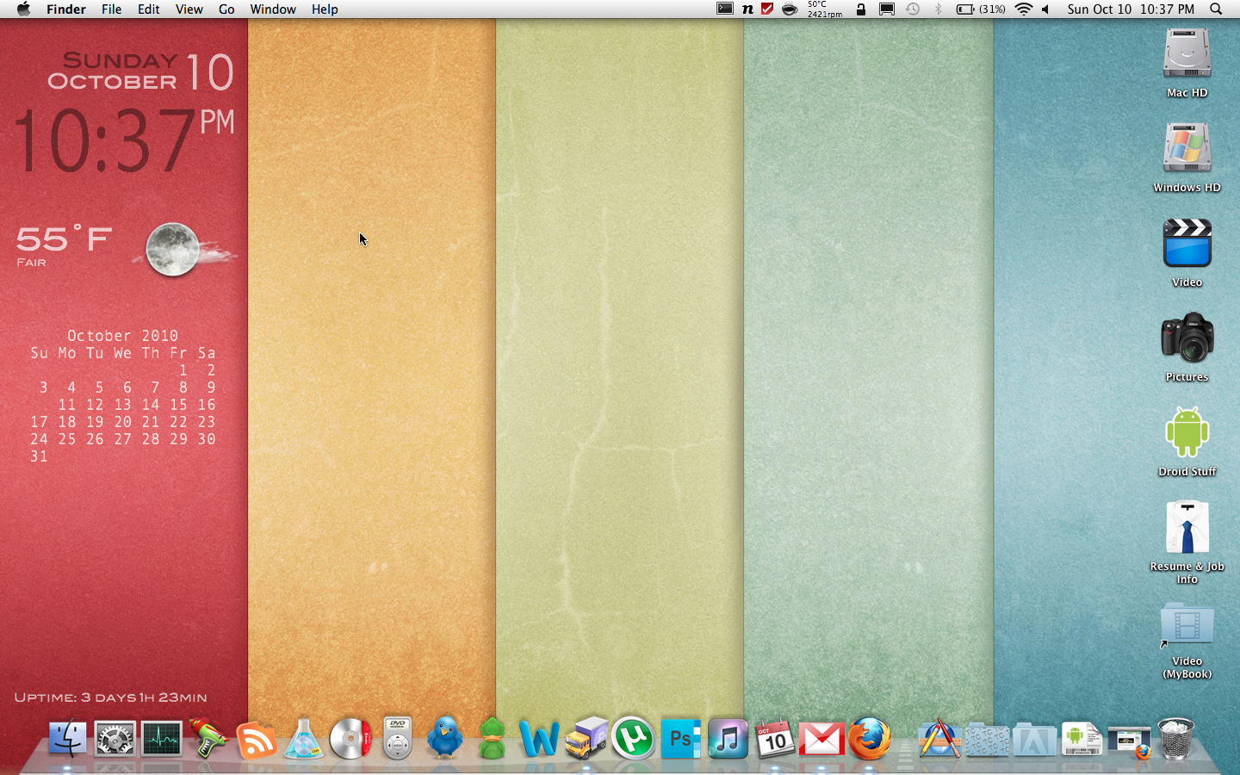
Task: Open System Preferences gear icon
Action: point(115,739)
